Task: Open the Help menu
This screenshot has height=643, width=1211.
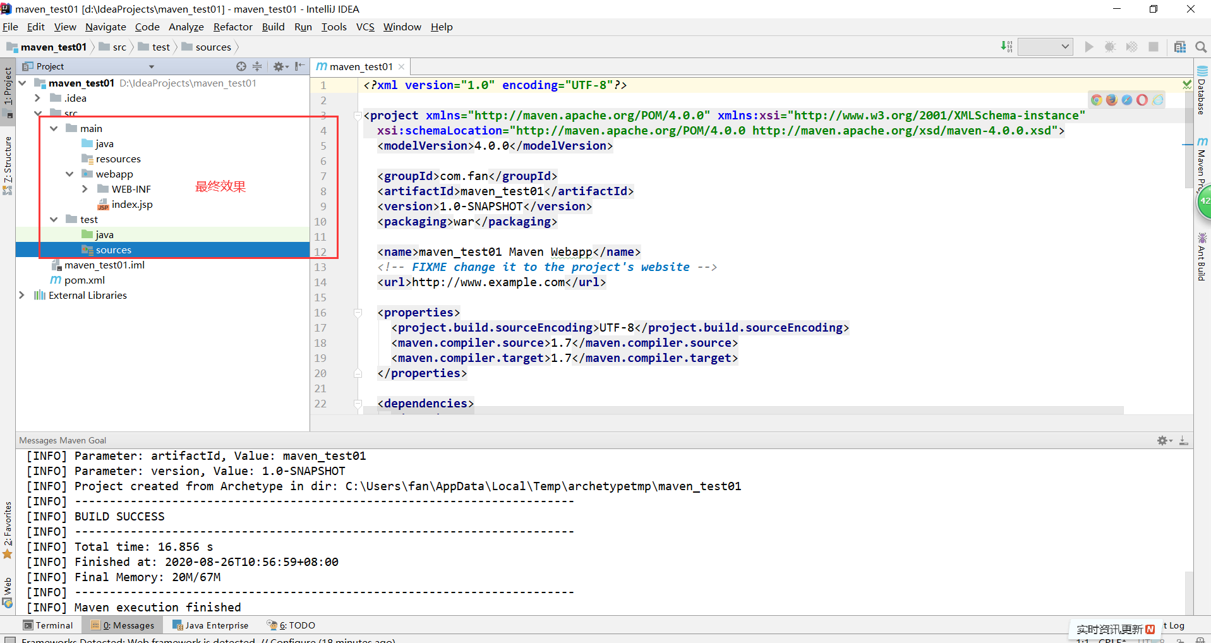Action: pos(442,27)
